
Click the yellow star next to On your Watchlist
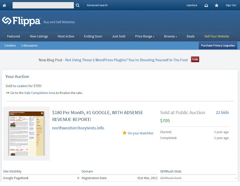point(124,133)
